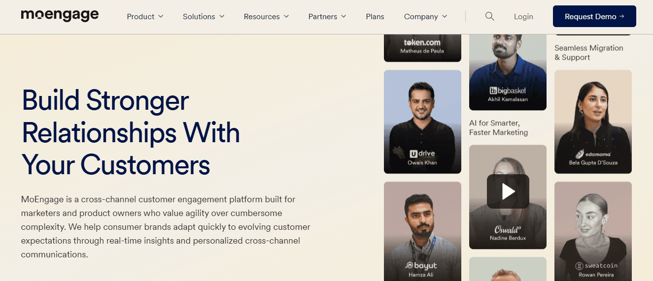Open the search magnifier icon
653x281 pixels.
(489, 16)
